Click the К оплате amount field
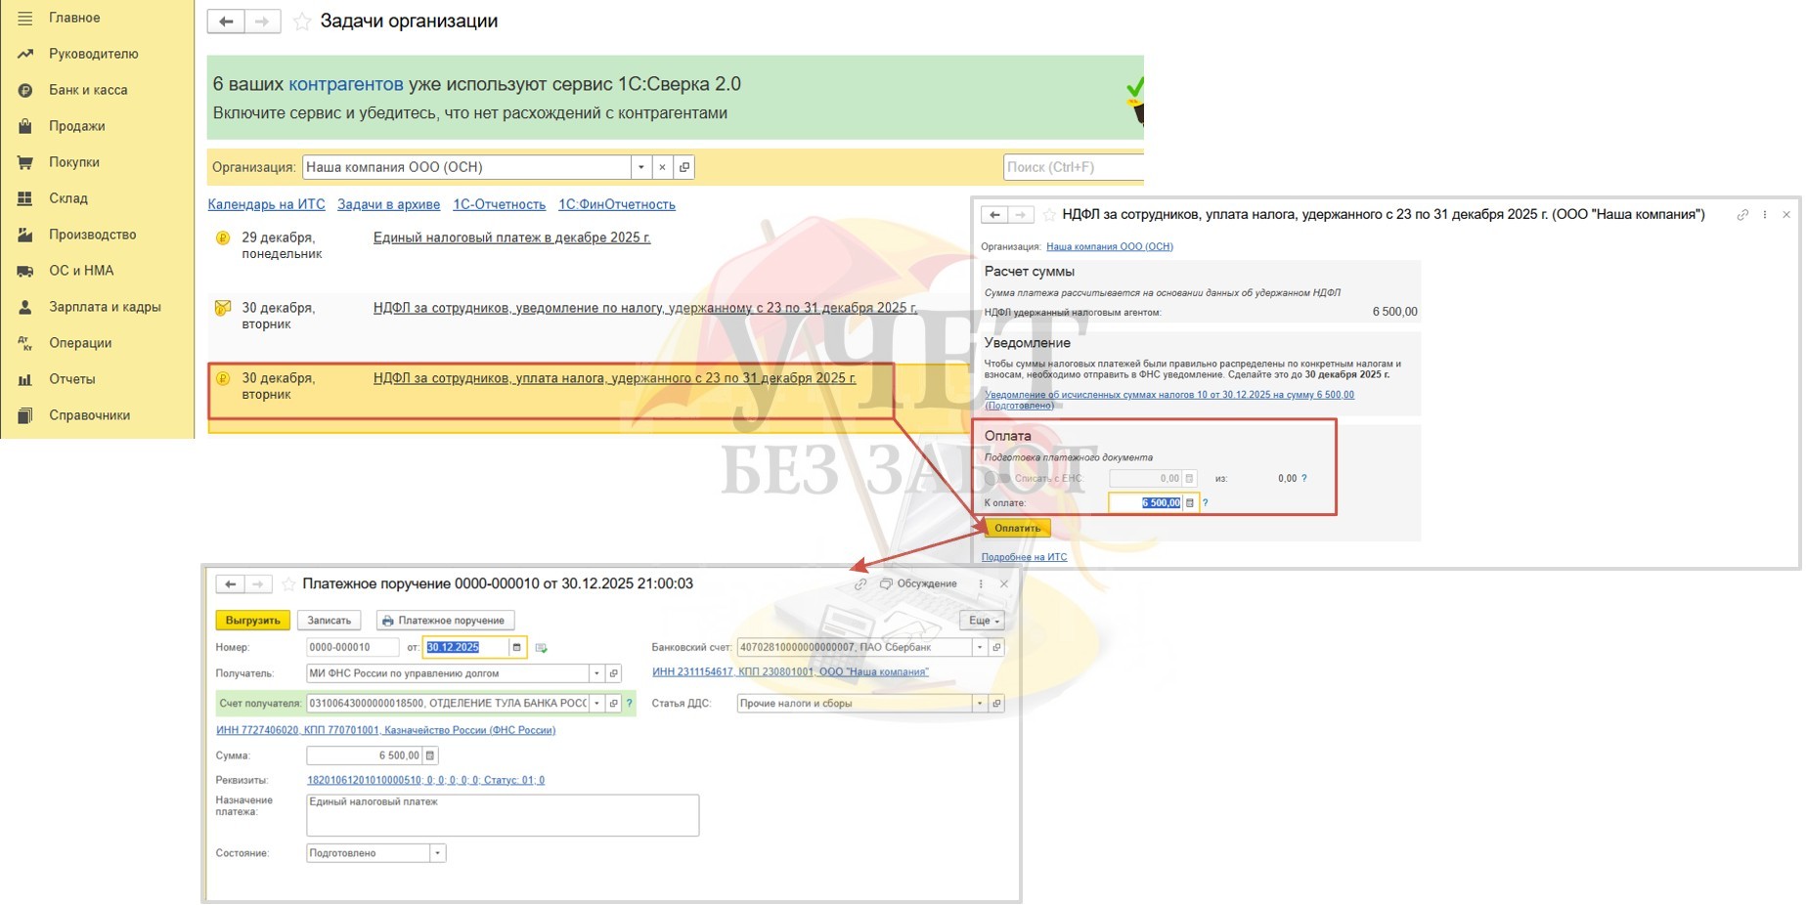 (1146, 503)
